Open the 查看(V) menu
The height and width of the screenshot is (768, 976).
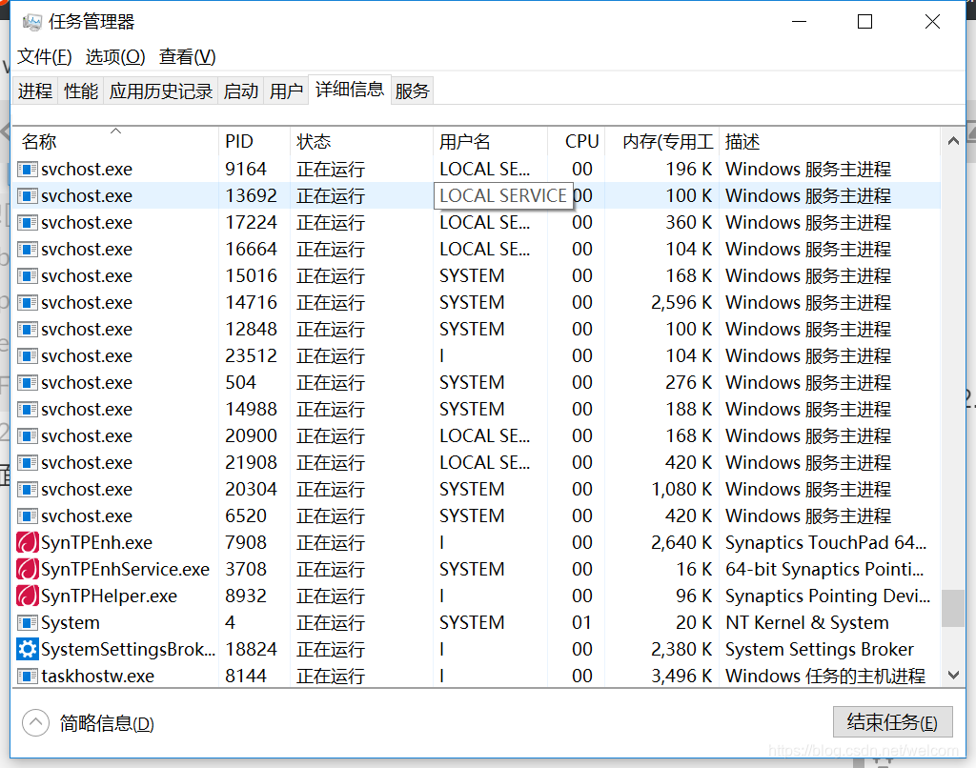tap(188, 56)
